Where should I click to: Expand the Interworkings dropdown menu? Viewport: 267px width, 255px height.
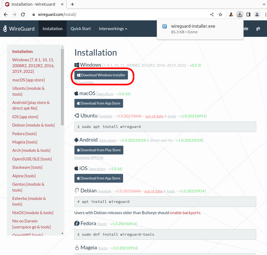pyautogui.click(x=113, y=29)
